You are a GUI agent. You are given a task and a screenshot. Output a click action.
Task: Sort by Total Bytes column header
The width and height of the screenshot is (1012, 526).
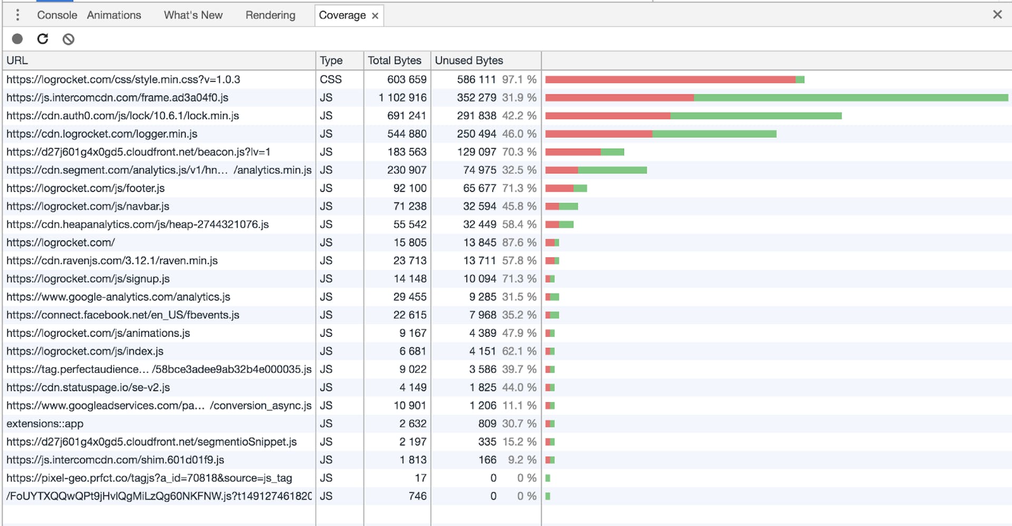(x=396, y=61)
